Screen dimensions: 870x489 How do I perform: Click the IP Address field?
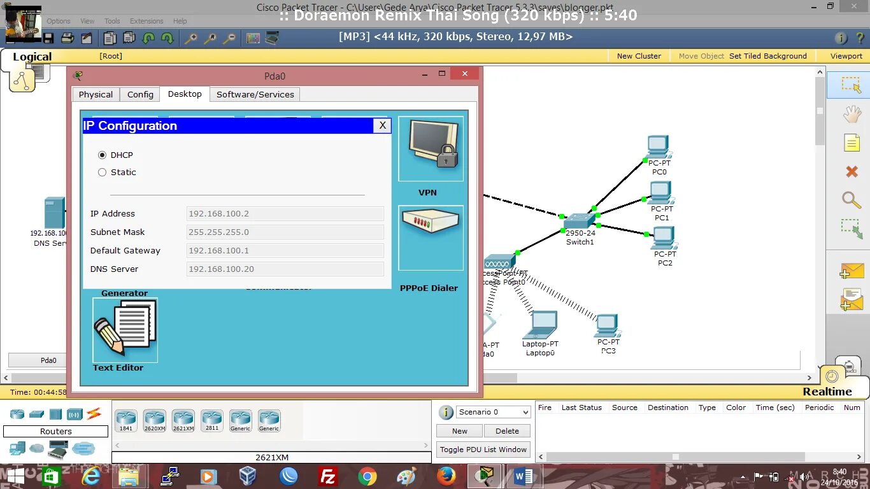pos(285,214)
